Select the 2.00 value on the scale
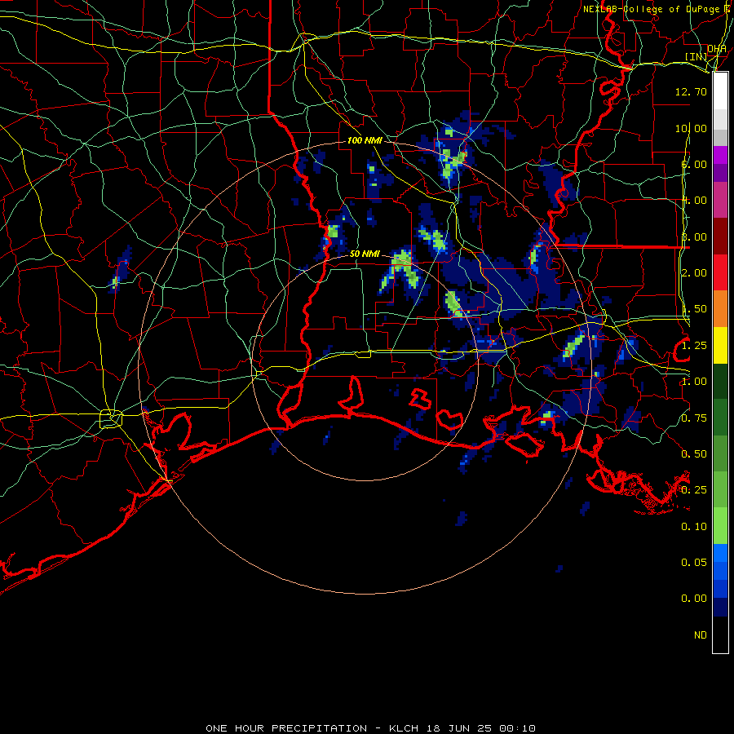Image resolution: width=734 pixels, height=734 pixels. coord(694,273)
